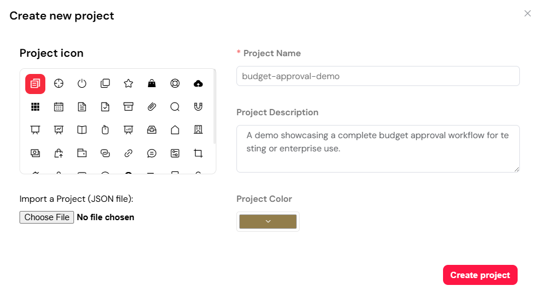Click Choose File to import JSON
This screenshot has width=540, height=301.
click(x=47, y=217)
